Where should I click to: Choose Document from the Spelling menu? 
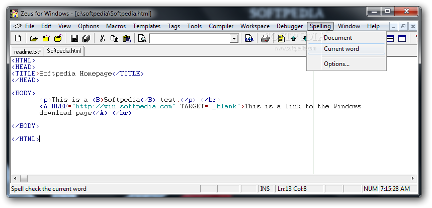(347, 38)
